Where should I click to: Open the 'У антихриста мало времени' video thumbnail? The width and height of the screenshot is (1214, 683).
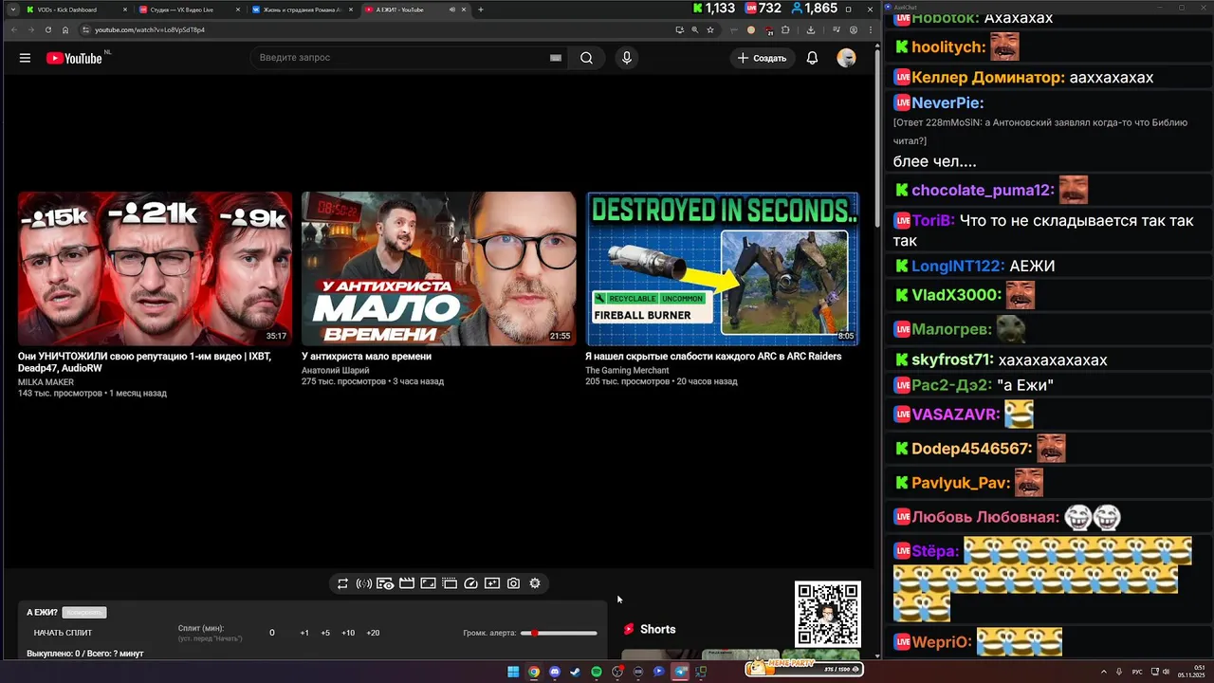(438, 268)
